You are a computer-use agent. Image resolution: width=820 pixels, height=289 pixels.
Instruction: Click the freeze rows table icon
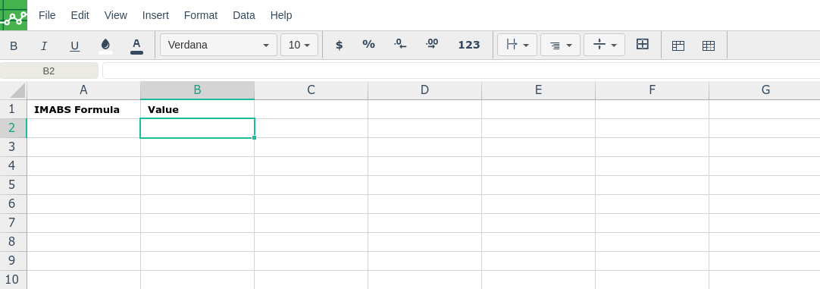[x=678, y=46]
